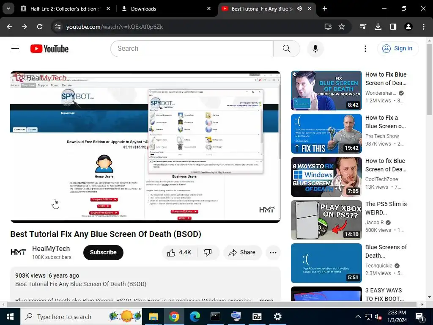Viewport: 433px width, 325px height.
Task: Switch to Half-Life 2: Collector's Edition tab
Action: [x=66, y=8]
